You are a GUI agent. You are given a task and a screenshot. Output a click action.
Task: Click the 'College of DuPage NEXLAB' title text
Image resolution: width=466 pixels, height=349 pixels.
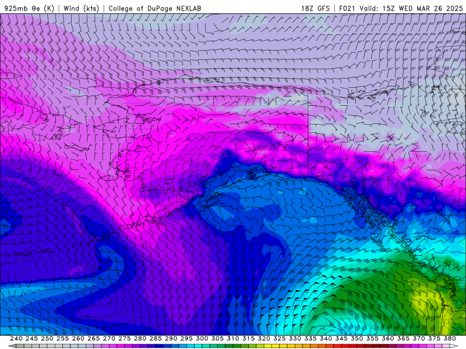pyautogui.click(x=155, y=8)
